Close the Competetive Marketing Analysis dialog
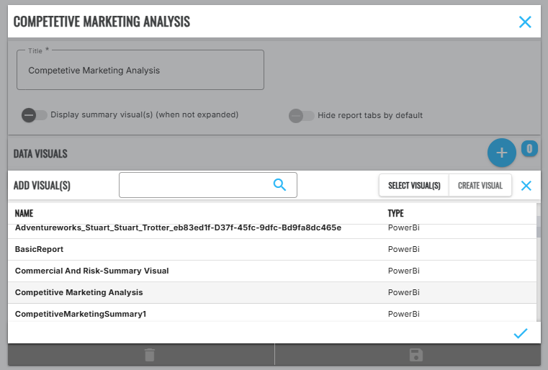 point(525,22)
